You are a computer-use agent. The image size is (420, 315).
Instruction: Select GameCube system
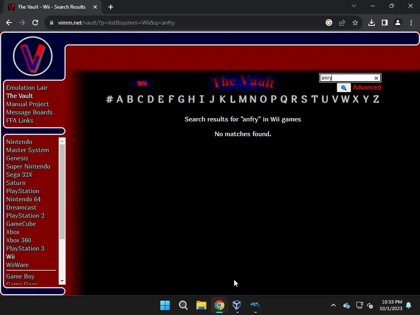coord(21,224)
